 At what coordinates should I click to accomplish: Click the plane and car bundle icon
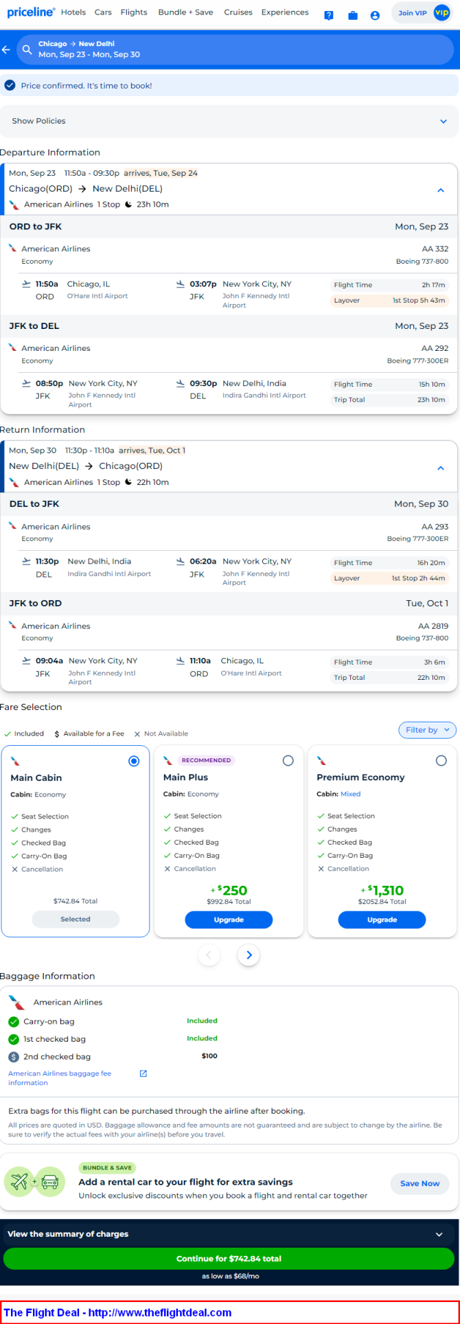pos(35,1182)
